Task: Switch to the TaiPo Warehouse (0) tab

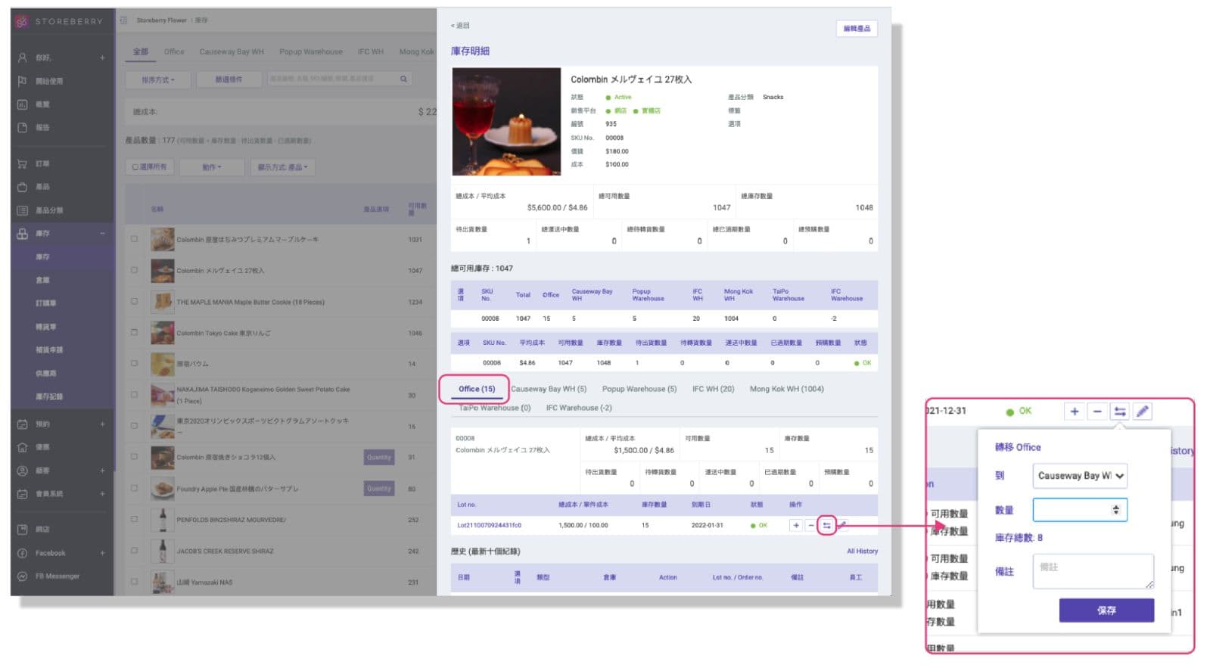Action: (x=495, y=408)
